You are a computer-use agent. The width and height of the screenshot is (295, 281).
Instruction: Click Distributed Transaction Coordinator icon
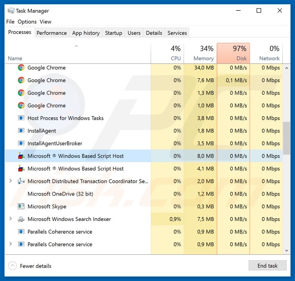(x=21, y=181)
